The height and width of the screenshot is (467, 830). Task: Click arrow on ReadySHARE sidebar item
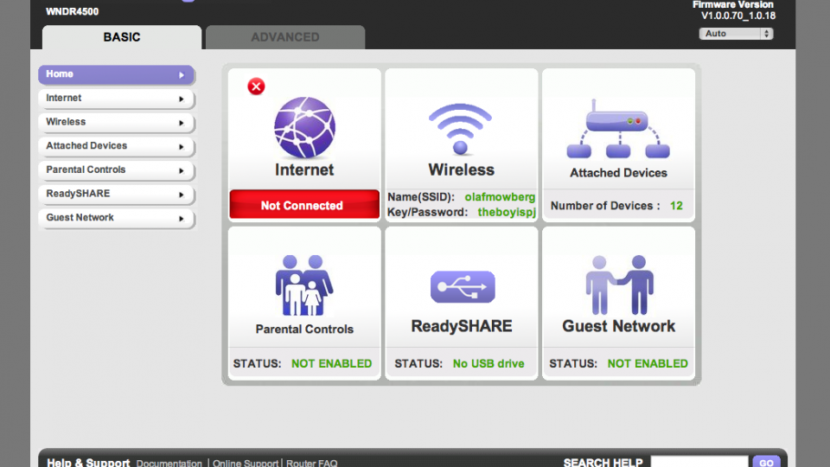coord(182,195)
